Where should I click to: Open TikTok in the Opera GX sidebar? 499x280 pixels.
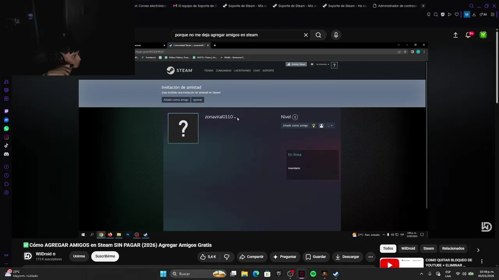point(6,145)
